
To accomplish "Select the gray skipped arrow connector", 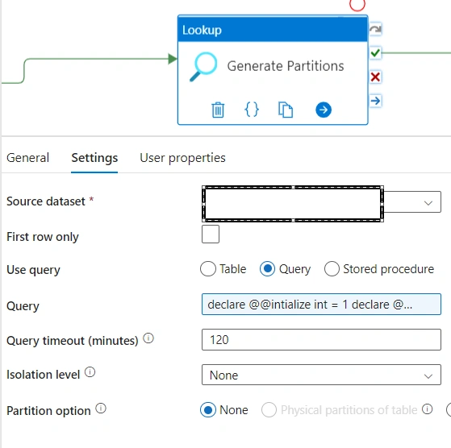I will click(x=375, y=29).
